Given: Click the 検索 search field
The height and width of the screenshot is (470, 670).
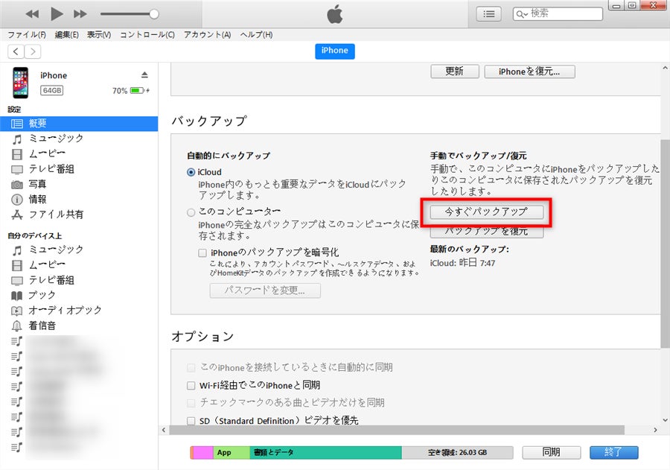Looking at the screenshot, I should [558, 13].
